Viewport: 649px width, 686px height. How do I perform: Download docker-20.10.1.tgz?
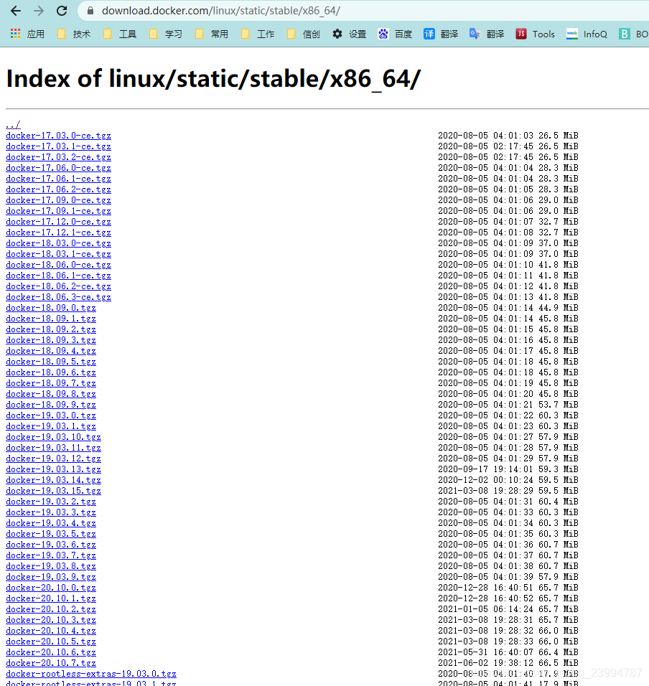coord(51,598)
